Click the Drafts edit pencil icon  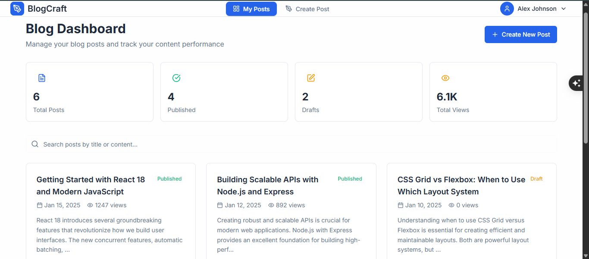[x=311, y=78]
